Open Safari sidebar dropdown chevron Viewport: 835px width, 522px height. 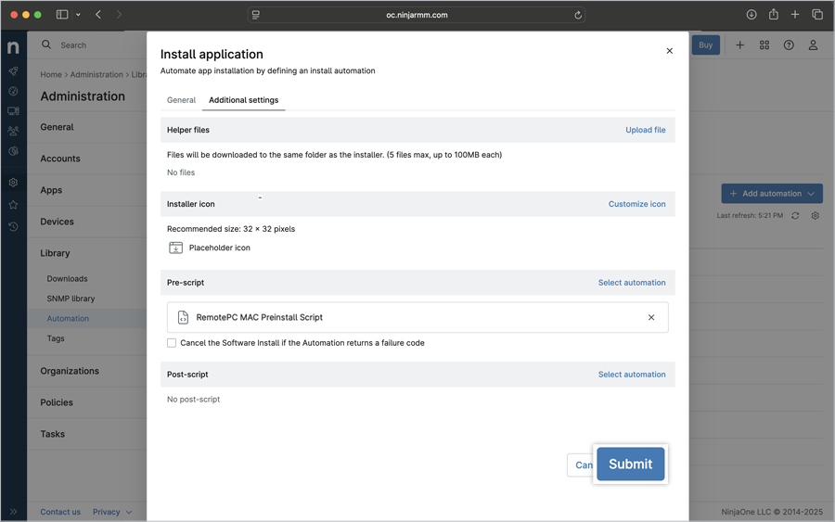click(78, 15)
